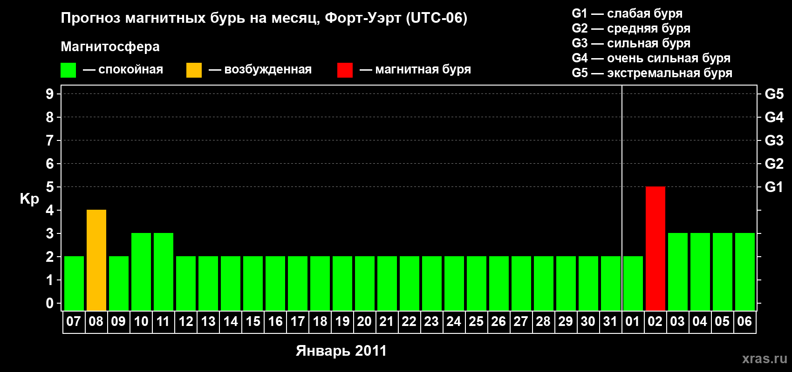Click the xras.ru source text
Viewport: 792px width, 372px height.
point(765,359)
